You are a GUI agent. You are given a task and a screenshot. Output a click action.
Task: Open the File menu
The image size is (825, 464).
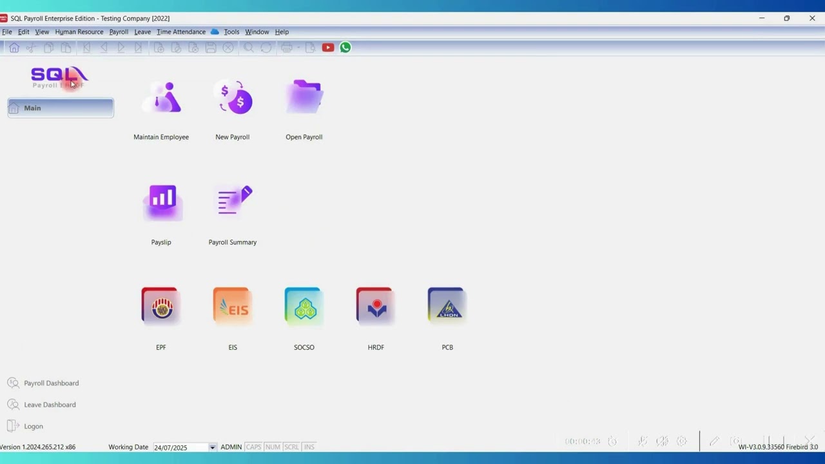click(7, 32)
